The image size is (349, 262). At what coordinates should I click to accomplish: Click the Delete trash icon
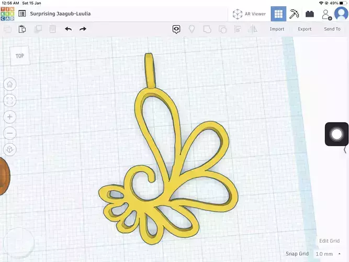(53, 29)
